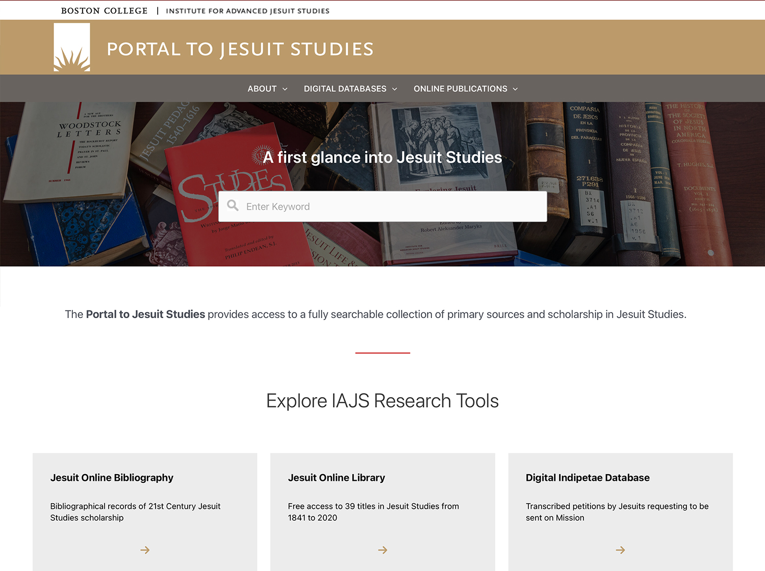Open the Digital Databases menu
765x571 pixels.
[x=345, y=89]
